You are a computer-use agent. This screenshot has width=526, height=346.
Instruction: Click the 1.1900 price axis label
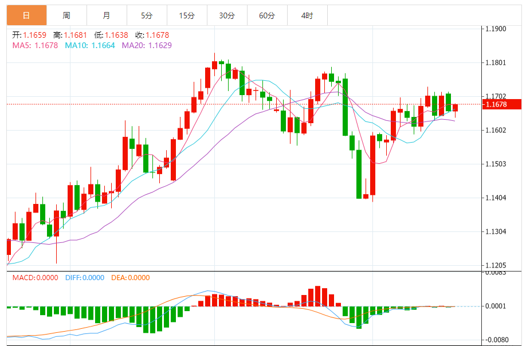[496, 29]
